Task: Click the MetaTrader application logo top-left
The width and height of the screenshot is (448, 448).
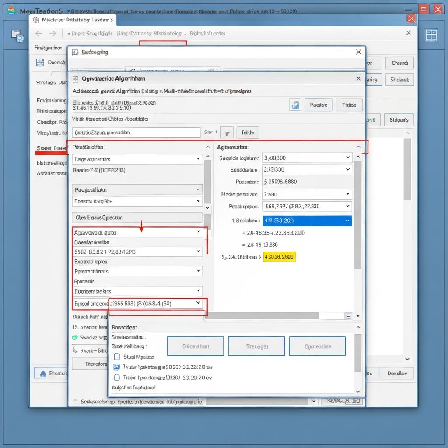Action: (x=10, y=10)
